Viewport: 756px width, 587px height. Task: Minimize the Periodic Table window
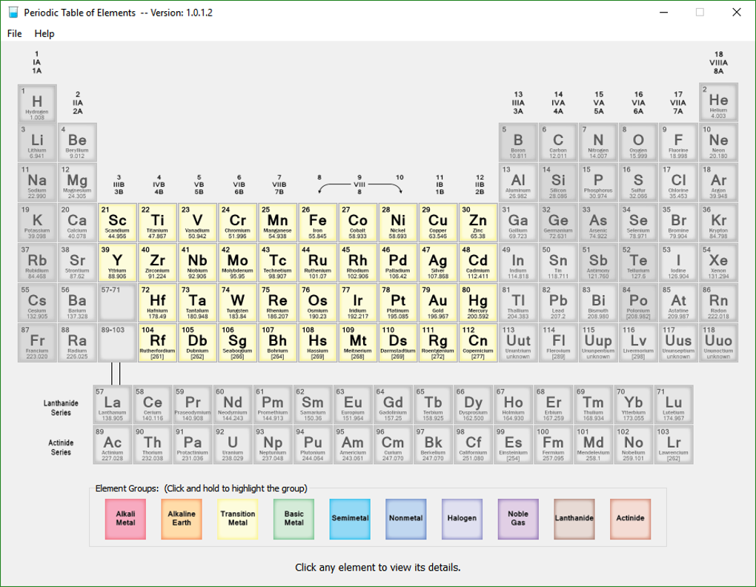(x=663, y=12)
